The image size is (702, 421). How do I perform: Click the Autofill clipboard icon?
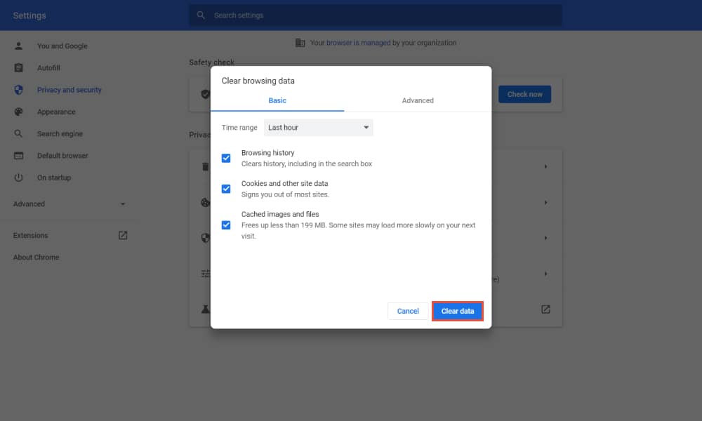18,67
